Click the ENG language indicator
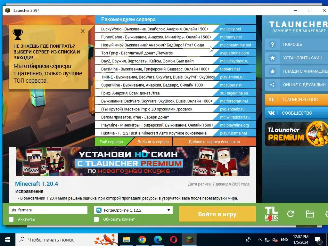The image size is (328, 246). click(284, 240)
